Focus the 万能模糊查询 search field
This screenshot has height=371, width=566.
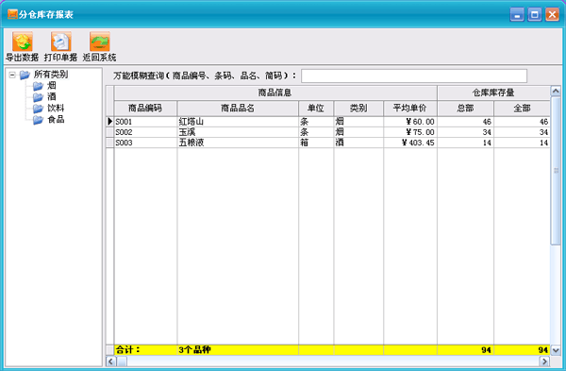point(414,76)
